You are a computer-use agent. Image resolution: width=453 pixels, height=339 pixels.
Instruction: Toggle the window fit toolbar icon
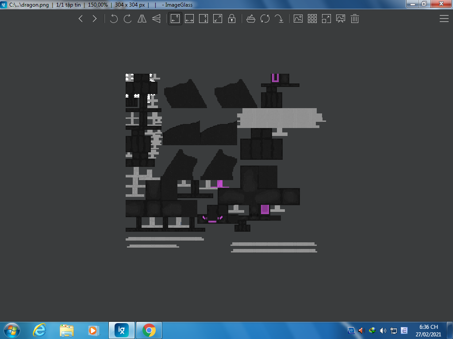pos(326,19)
